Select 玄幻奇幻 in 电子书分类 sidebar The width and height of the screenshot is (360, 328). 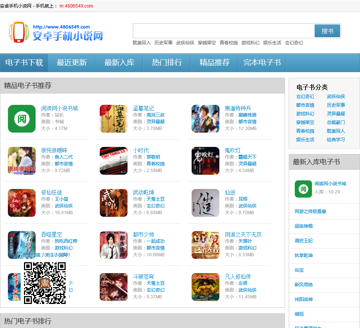pyautogui.click(x=305, y=97)
